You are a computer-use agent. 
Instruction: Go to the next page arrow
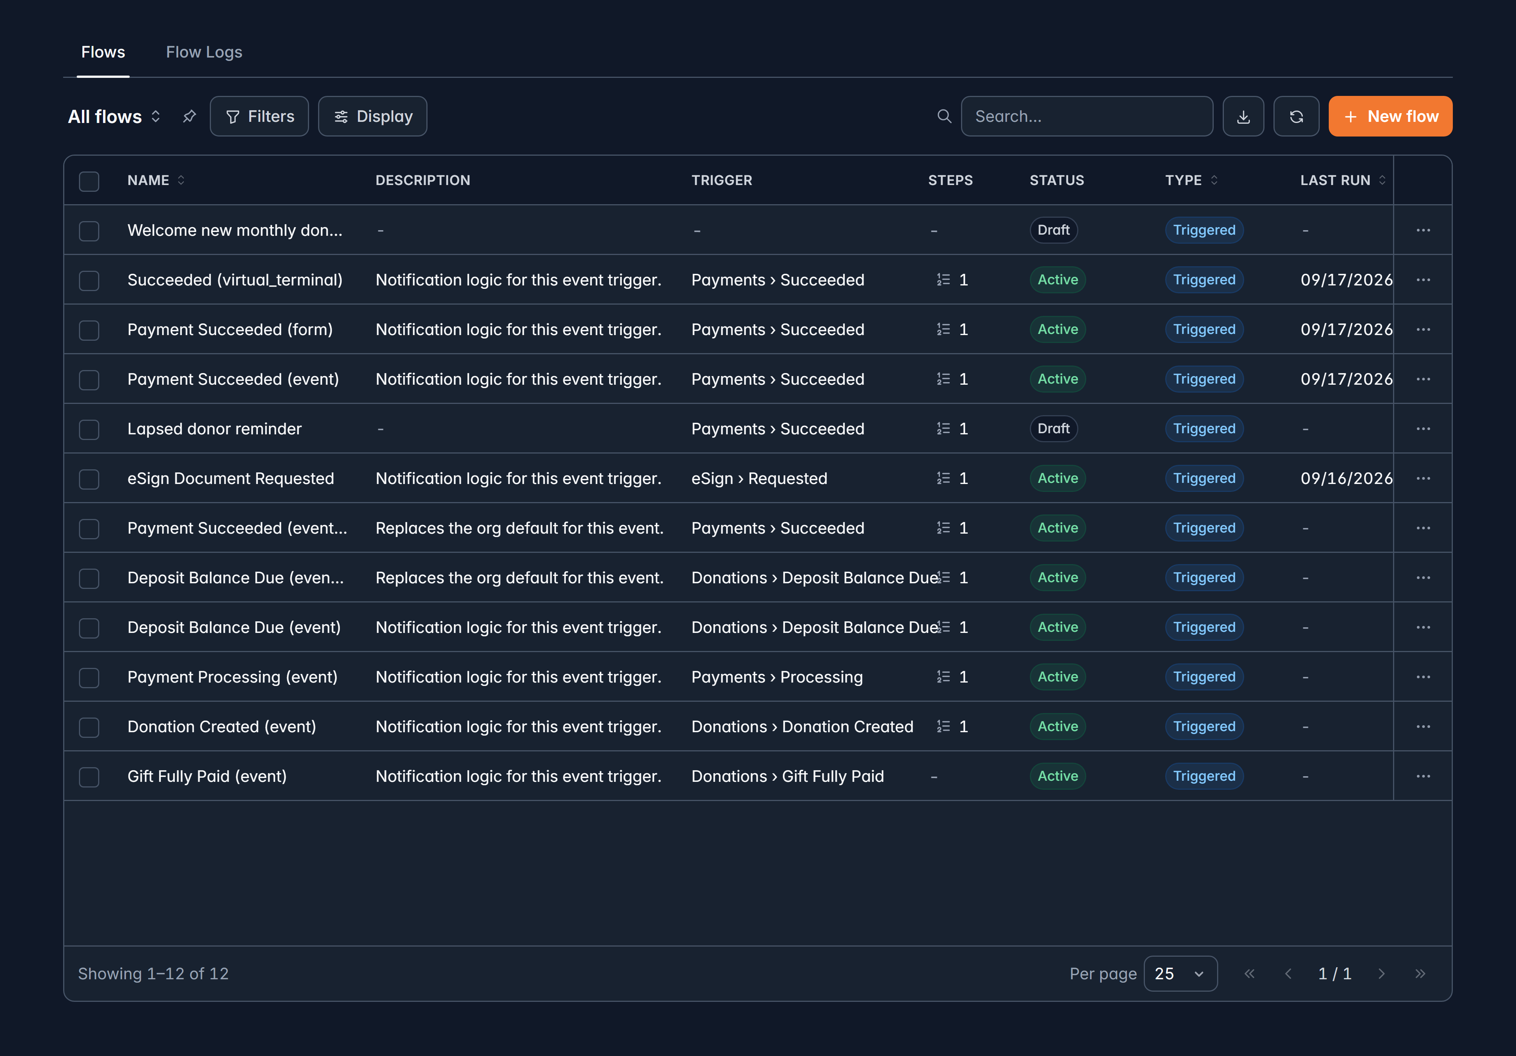(x=1381, y=973)
